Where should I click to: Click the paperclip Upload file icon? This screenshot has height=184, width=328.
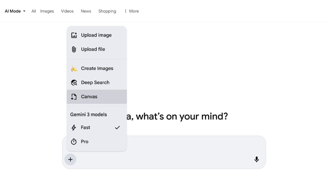point(74,49)
